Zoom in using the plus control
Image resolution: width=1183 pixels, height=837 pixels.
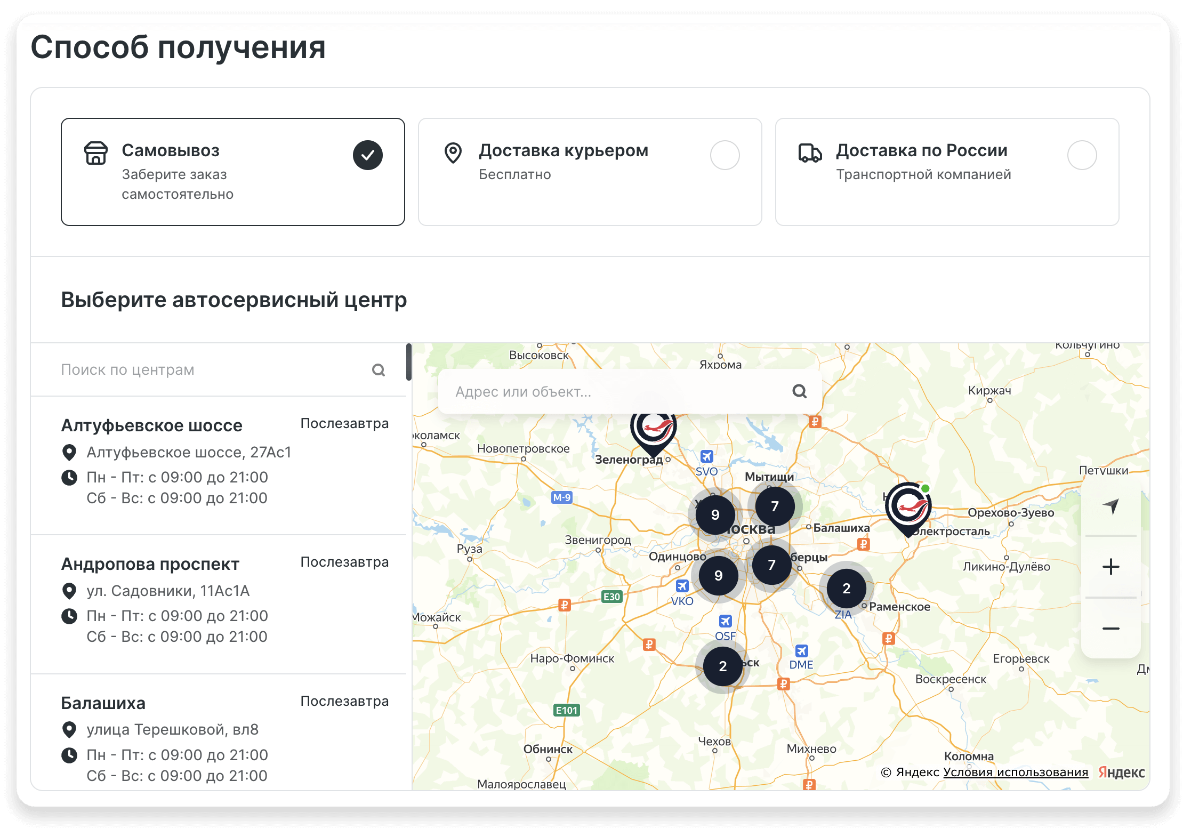(1110, 567)
